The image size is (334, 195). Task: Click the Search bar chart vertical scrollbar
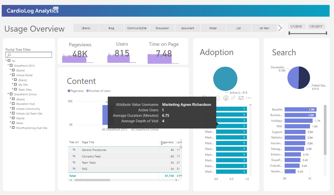(x=325, y=130)
